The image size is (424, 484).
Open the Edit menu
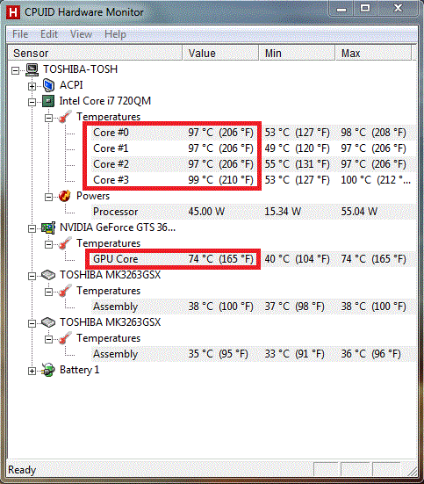(x=49, y=34)
